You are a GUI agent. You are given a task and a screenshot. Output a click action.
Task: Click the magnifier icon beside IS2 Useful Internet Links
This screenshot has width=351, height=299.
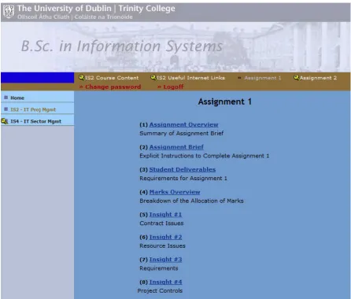[153, 77]
